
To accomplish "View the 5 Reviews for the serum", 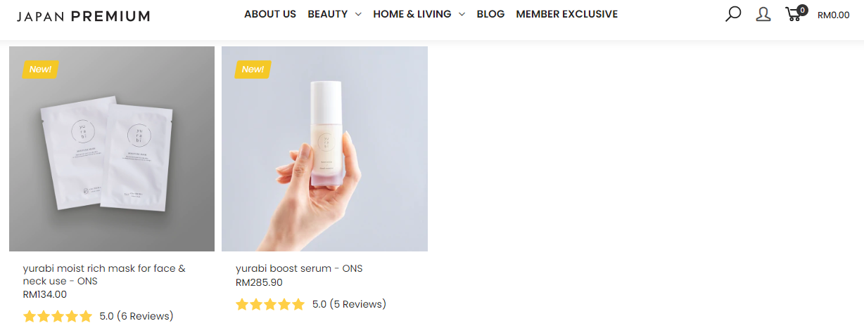I will coord(357,304).
